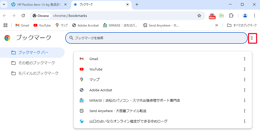The image size is (260, 136).
Task: Select the マップ bookmark row
Action: pos(163,80)
